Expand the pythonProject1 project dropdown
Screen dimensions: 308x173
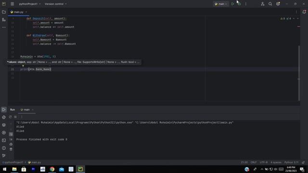(x=30, y=4)
